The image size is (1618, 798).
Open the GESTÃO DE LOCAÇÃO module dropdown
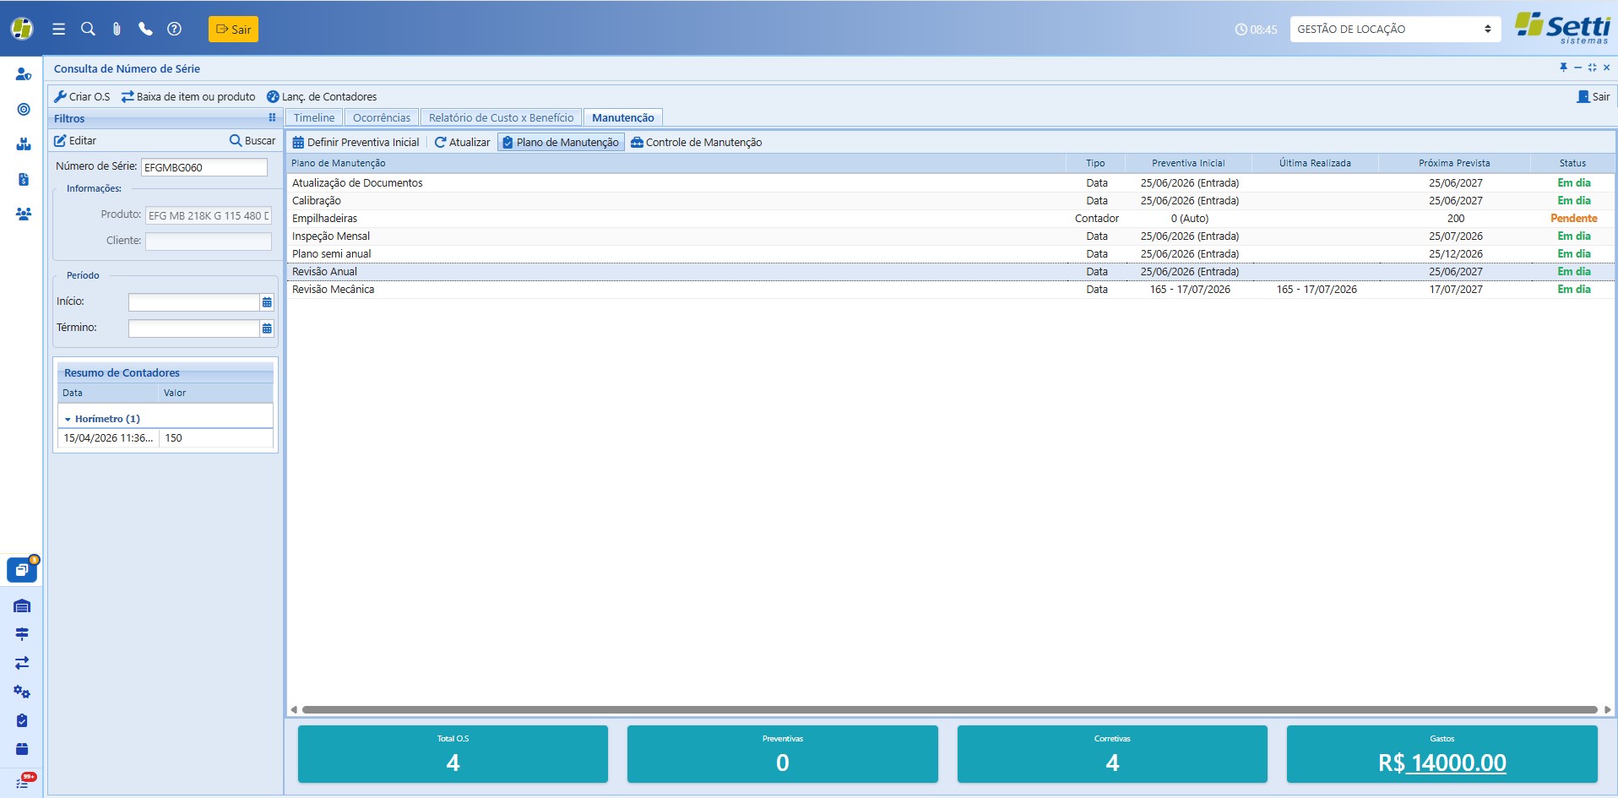pos(1395,29)
